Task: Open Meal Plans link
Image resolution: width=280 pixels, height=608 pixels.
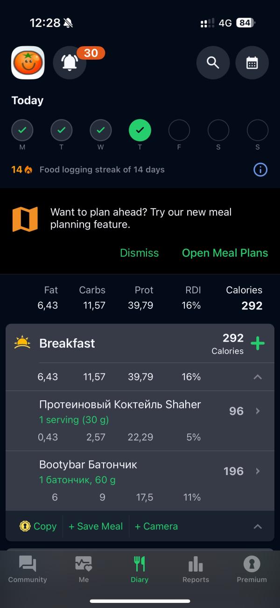Action: pyautogui.click(x=225, y=253)
